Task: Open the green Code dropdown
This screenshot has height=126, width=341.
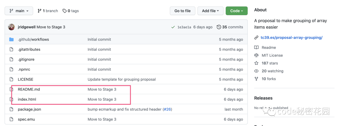Action: [236, 11]
